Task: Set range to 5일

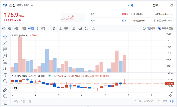Action: pos(23,101)
